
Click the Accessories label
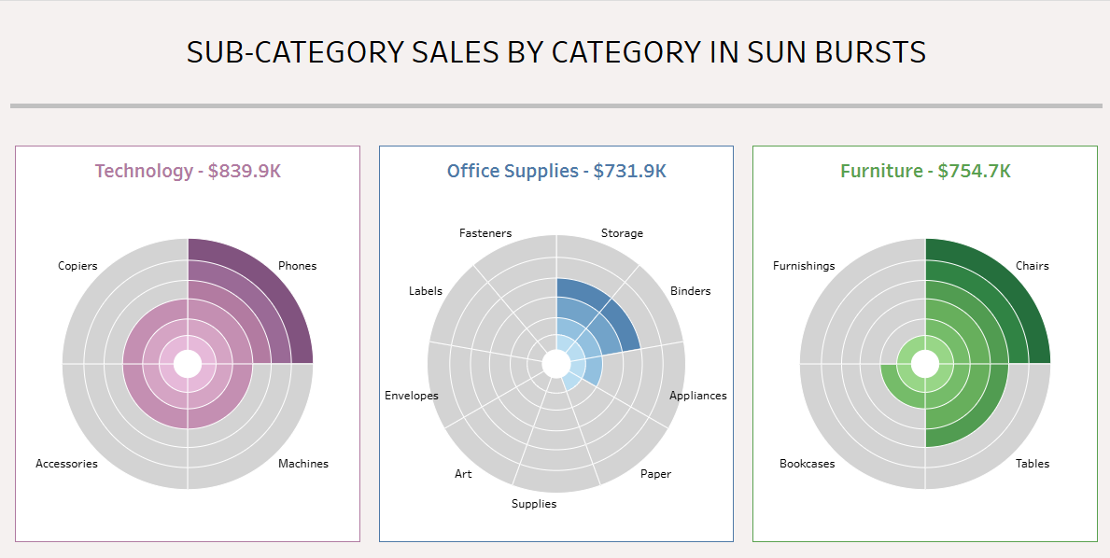click(x=66, y=464)
